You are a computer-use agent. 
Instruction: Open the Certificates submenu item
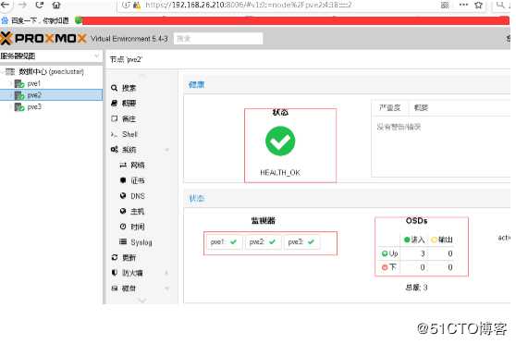coord(138,180)
